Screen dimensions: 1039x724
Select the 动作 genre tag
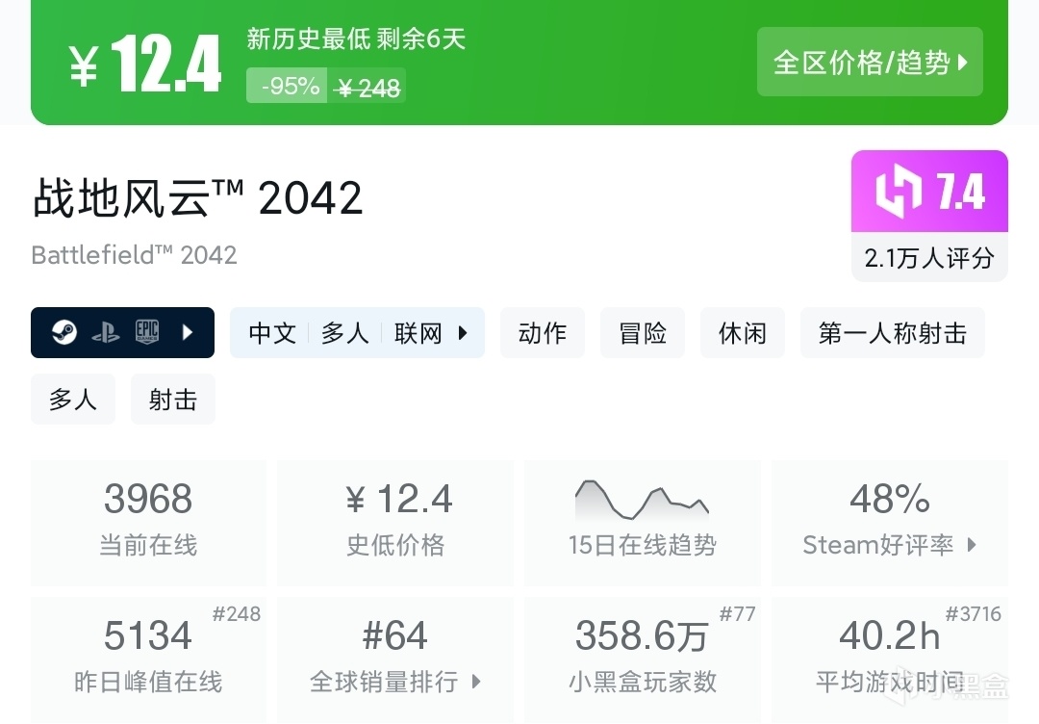pos(542,333)
